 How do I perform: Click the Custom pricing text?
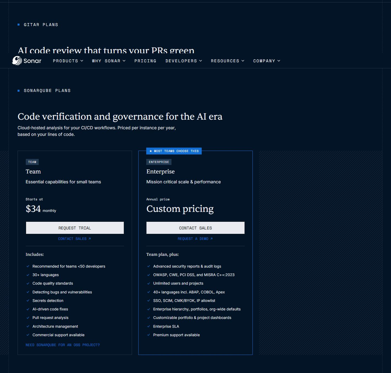pyautogui.click(x=180, y=209)
